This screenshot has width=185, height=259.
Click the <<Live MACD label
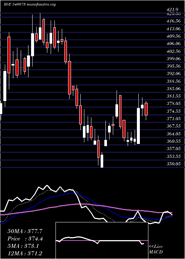click(x=156, y=249)
